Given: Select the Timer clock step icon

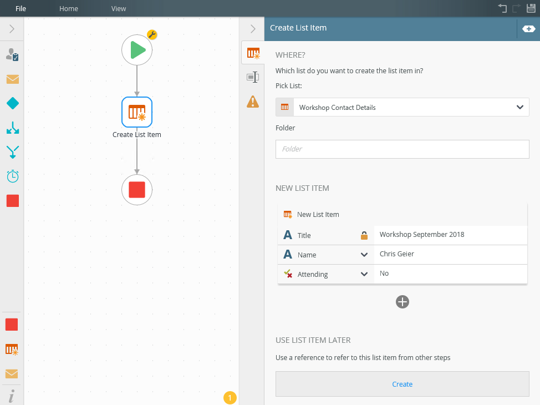Looking at the screenshot, I should (x=12, y=176).
